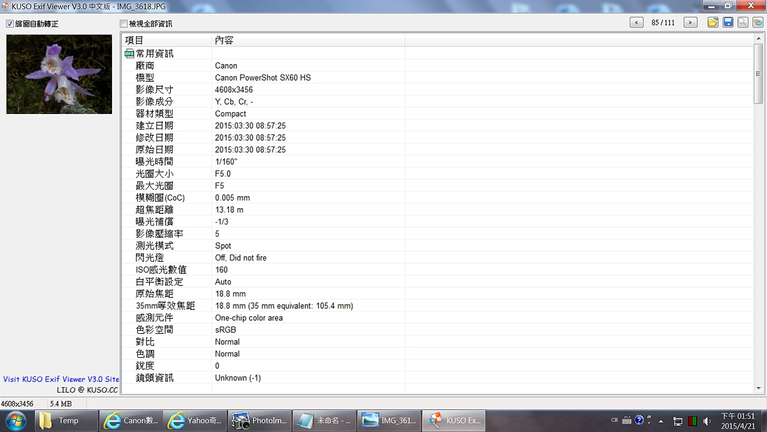Select the 廠商 row

coord(438,66)
